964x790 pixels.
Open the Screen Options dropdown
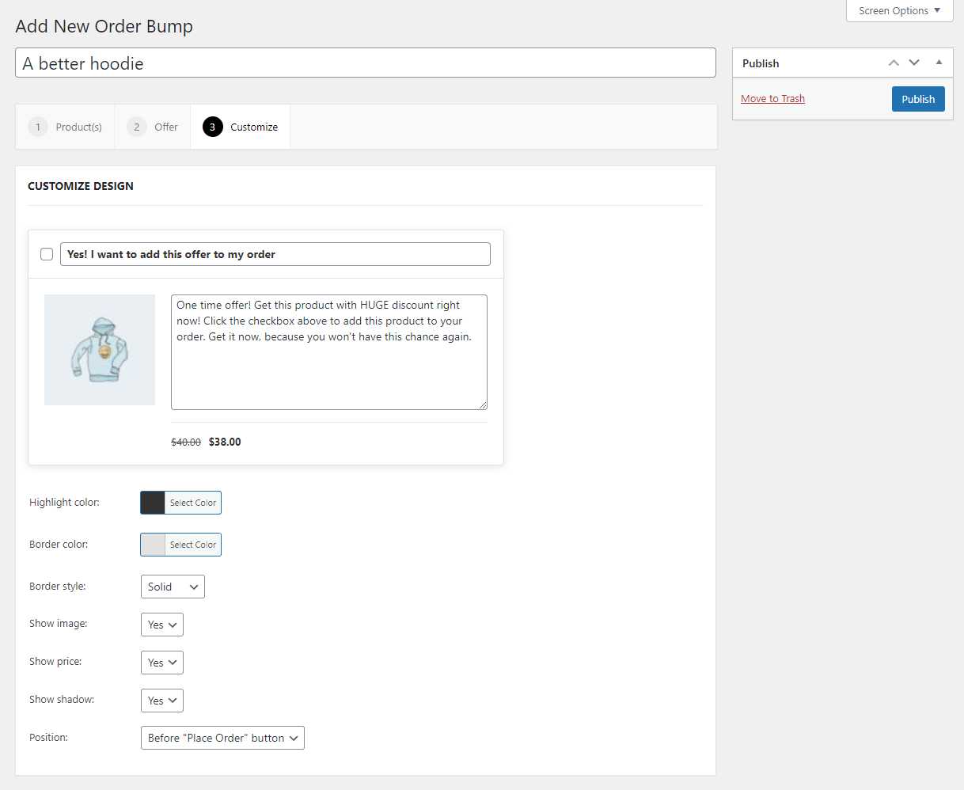pyautogui.click(x=899, y=10)
